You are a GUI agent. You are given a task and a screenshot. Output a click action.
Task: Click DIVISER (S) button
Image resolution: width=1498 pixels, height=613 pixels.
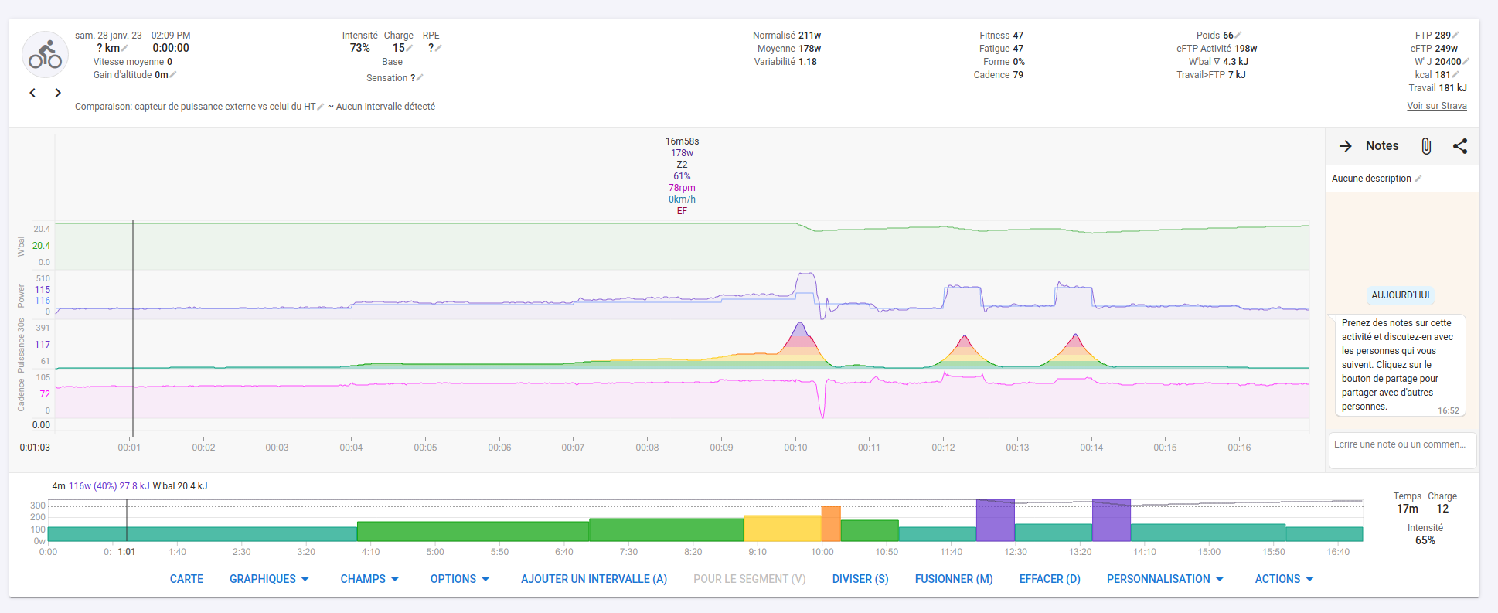pos(860,579)
